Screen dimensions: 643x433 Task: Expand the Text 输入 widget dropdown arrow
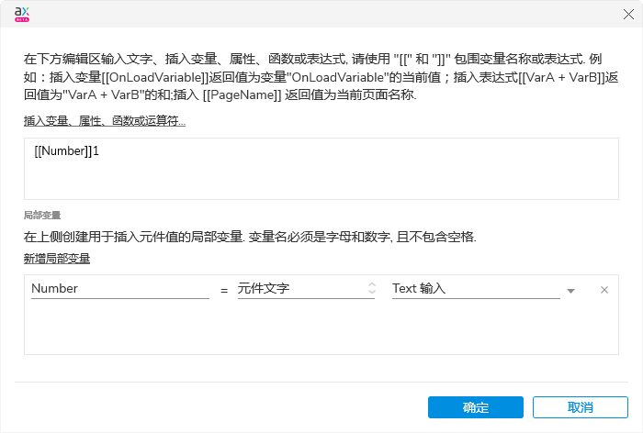[570, 291]
